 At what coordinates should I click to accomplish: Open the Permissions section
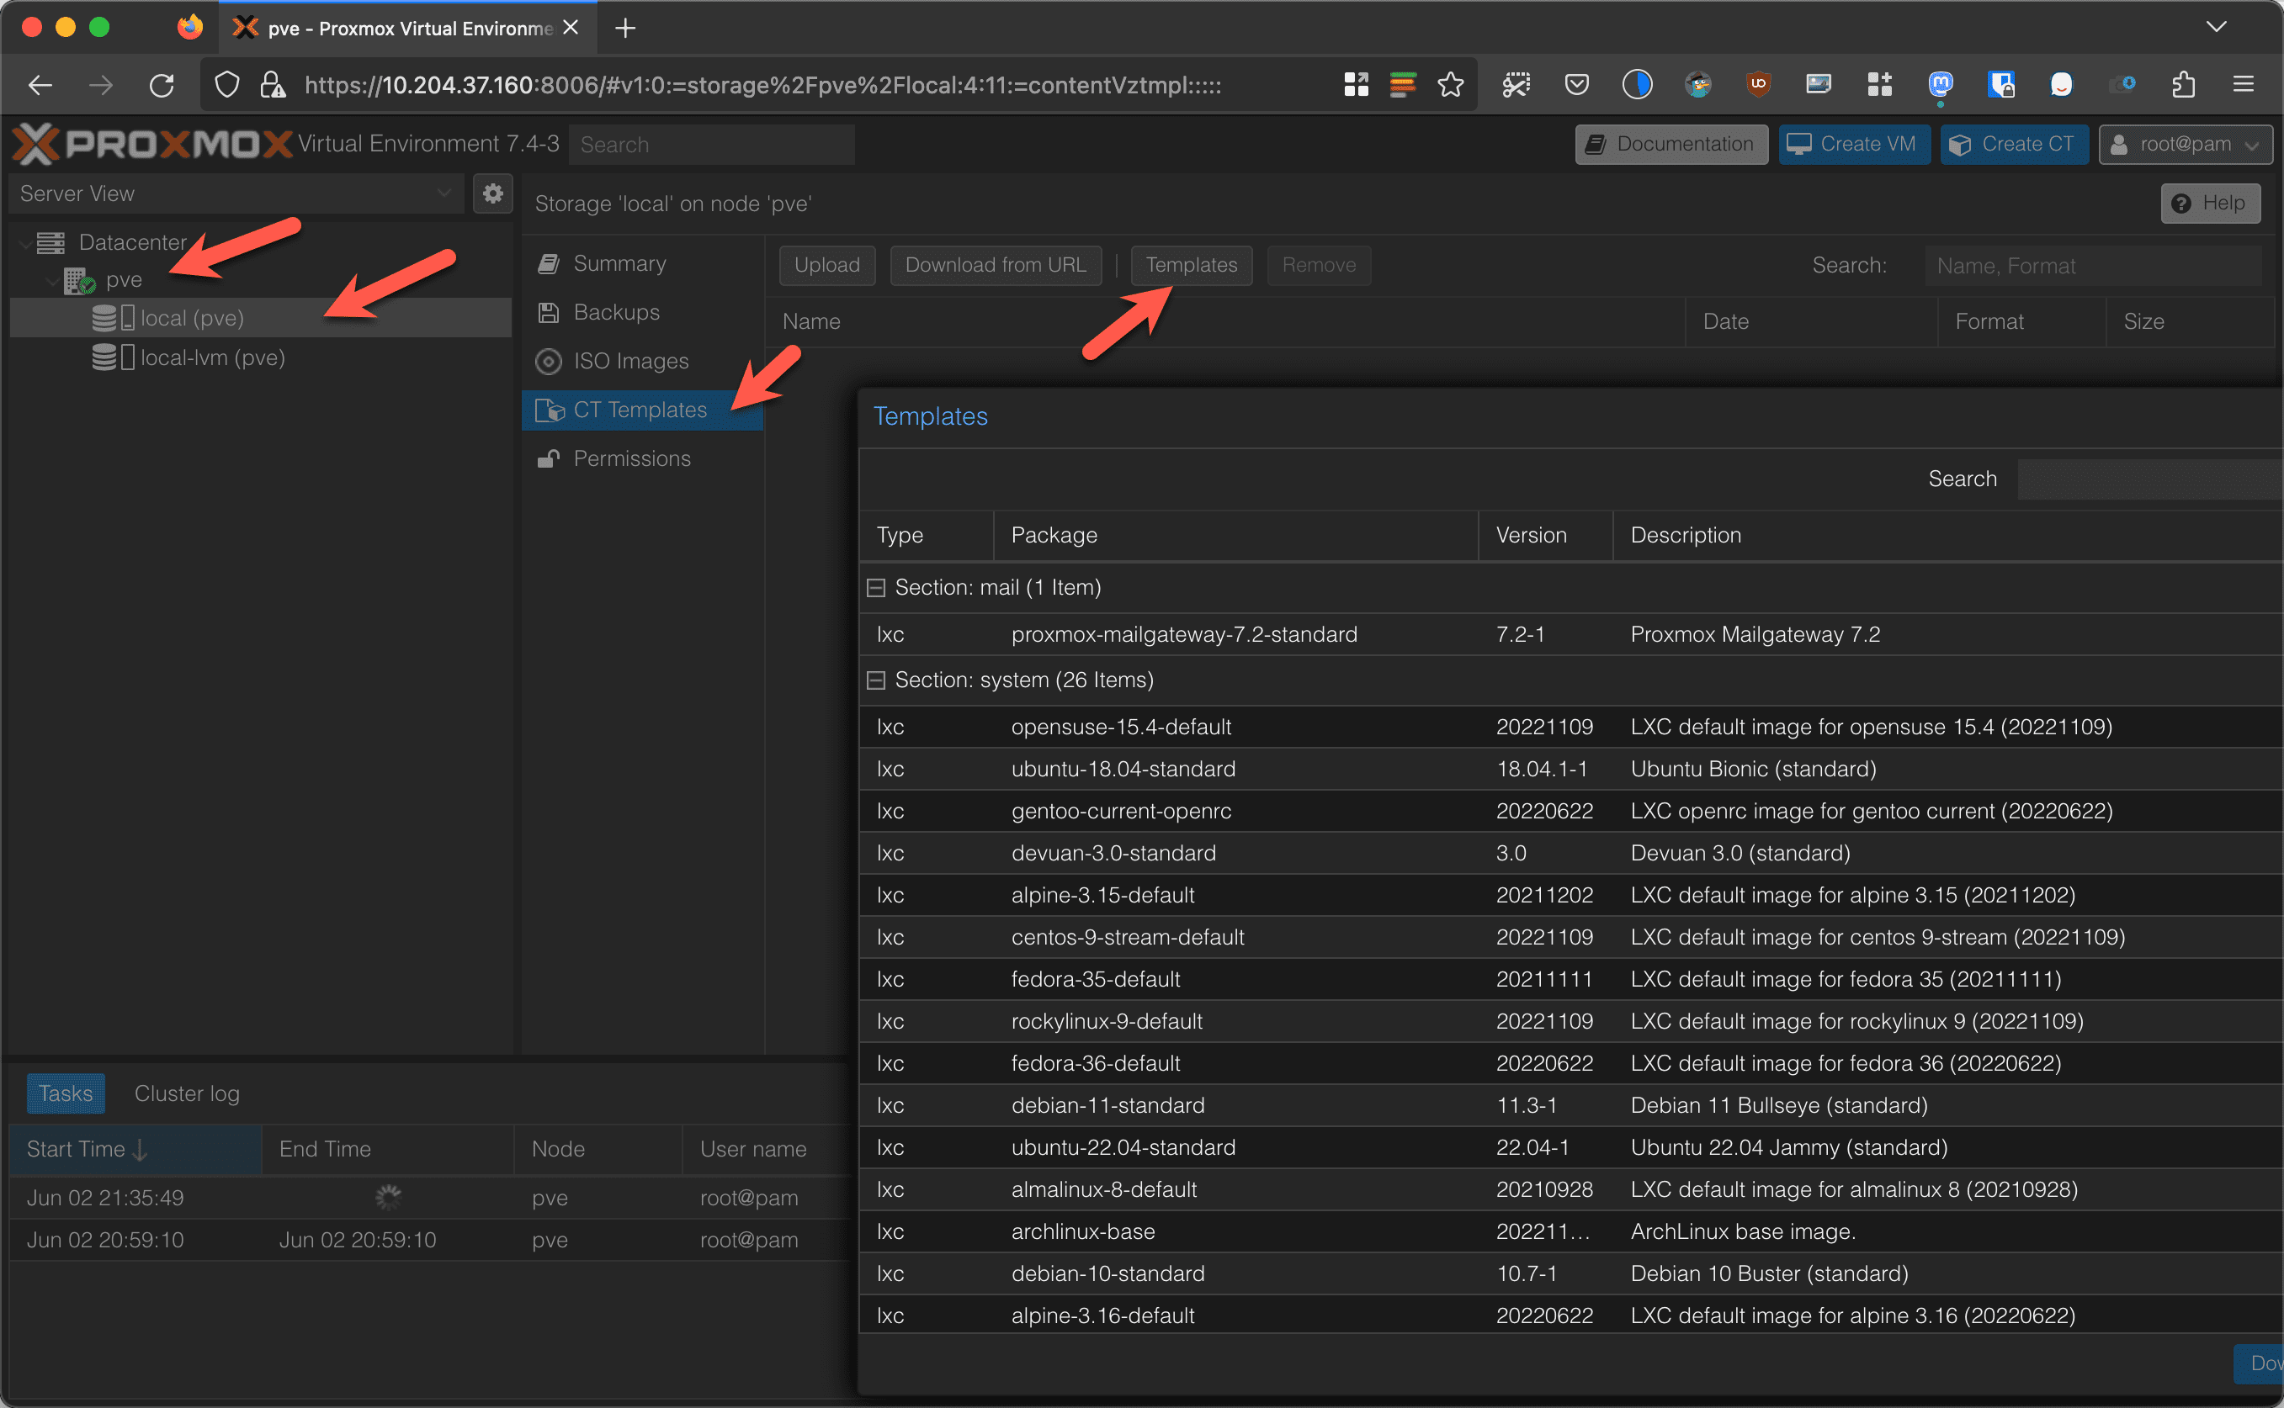pyautogui.click(x=642, y=458)
